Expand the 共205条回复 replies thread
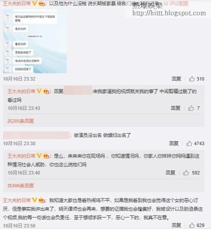This screenshot has height=230, width=211. click(21, 121)
